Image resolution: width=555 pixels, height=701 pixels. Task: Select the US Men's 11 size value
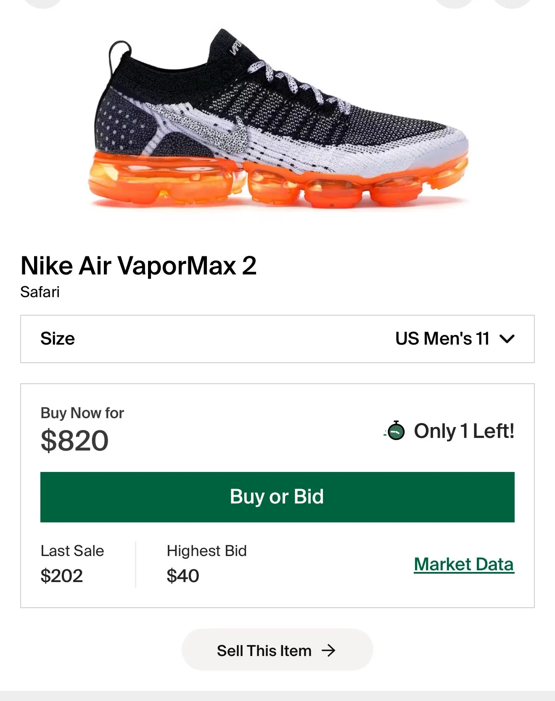[x=442, y=339]
